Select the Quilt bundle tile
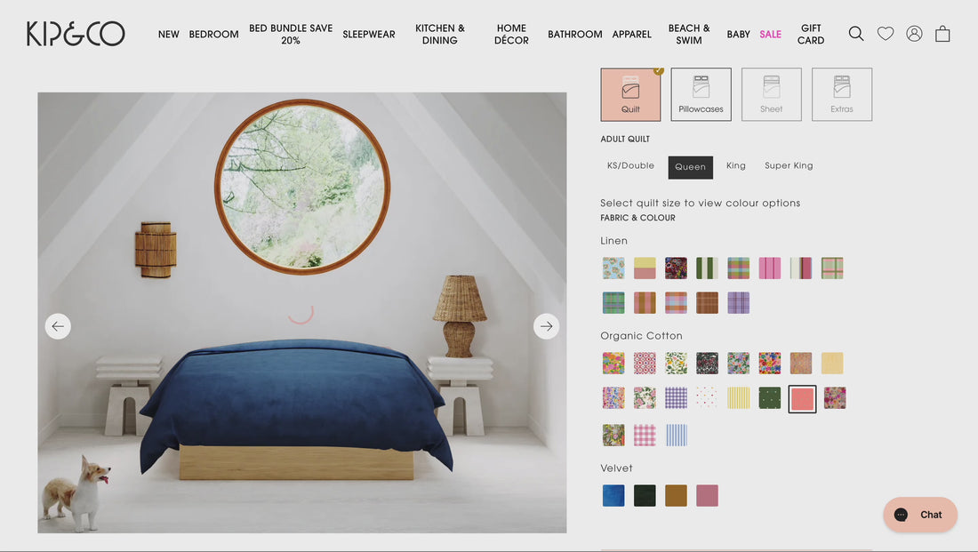The image size is (978, 552). [x=630, y=95]
